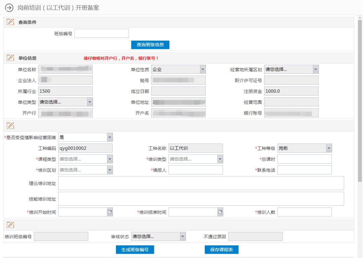Expand the 单位性质 dropdown

(202, 70)
